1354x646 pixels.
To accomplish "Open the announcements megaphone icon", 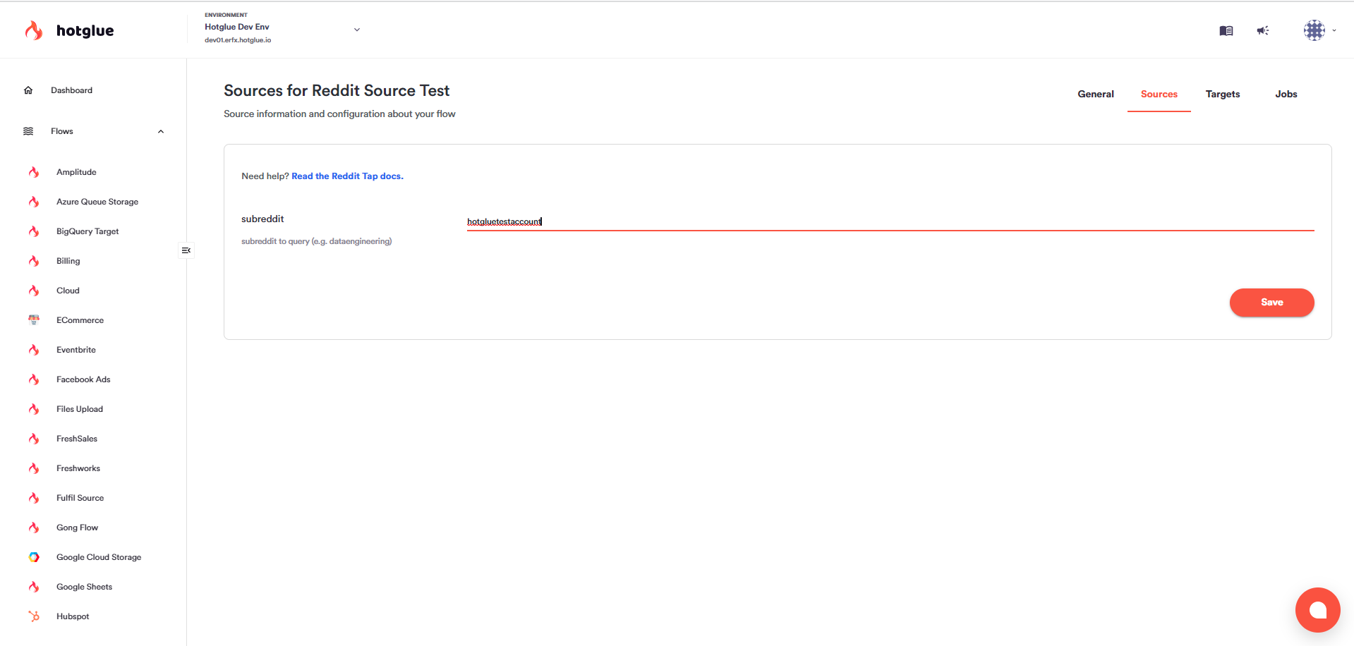I will pyautogui.click(x=1263, y=30).
